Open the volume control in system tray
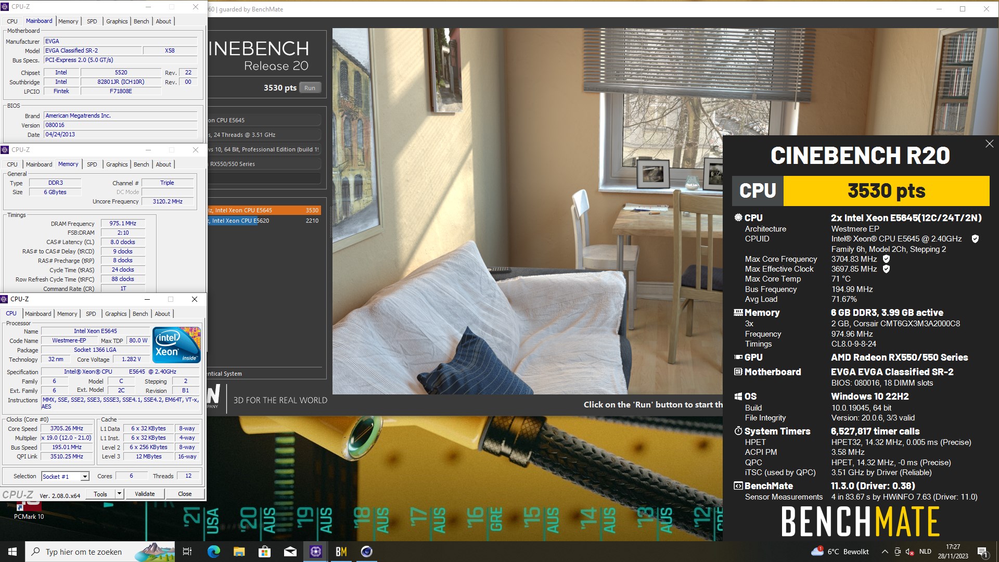Screen dimensions: 999x562 click(910, 552)
